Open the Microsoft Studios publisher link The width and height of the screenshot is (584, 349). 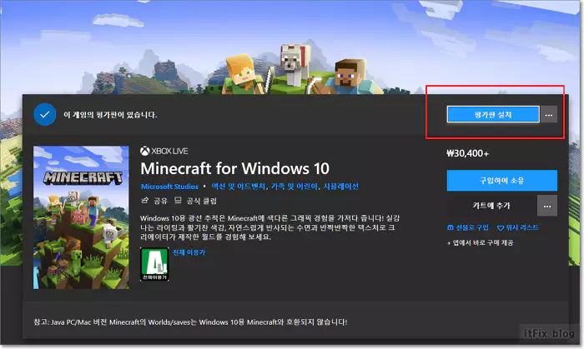169,187
